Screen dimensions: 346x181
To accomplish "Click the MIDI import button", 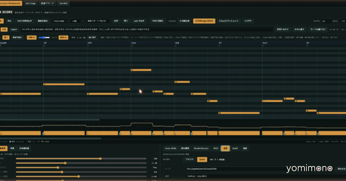I will 157,21.
